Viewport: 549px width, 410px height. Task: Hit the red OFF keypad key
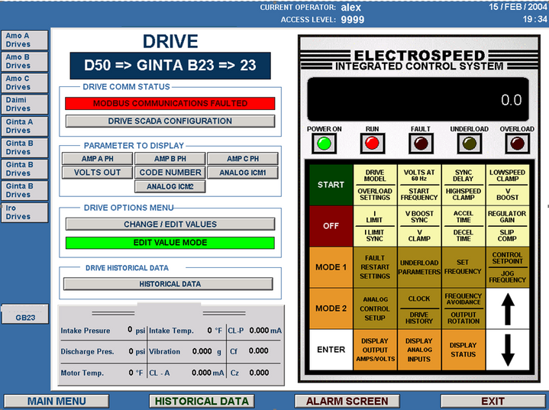(x=331, y=226)
